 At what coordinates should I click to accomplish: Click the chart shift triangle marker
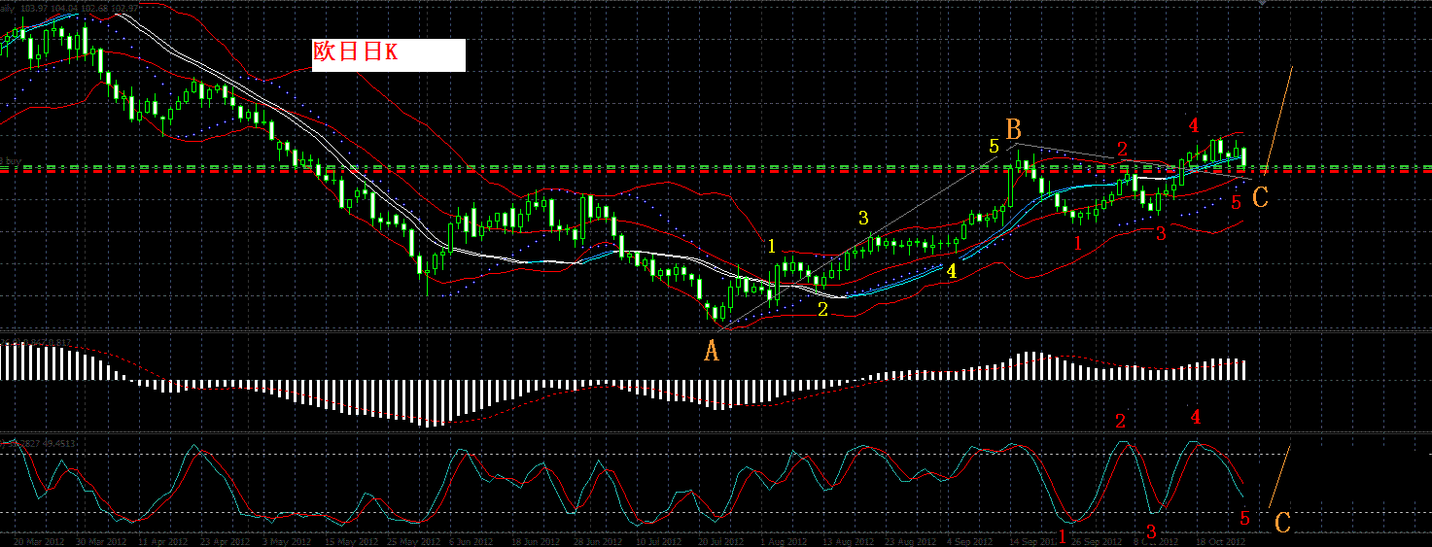click(x=1262, y=4)
